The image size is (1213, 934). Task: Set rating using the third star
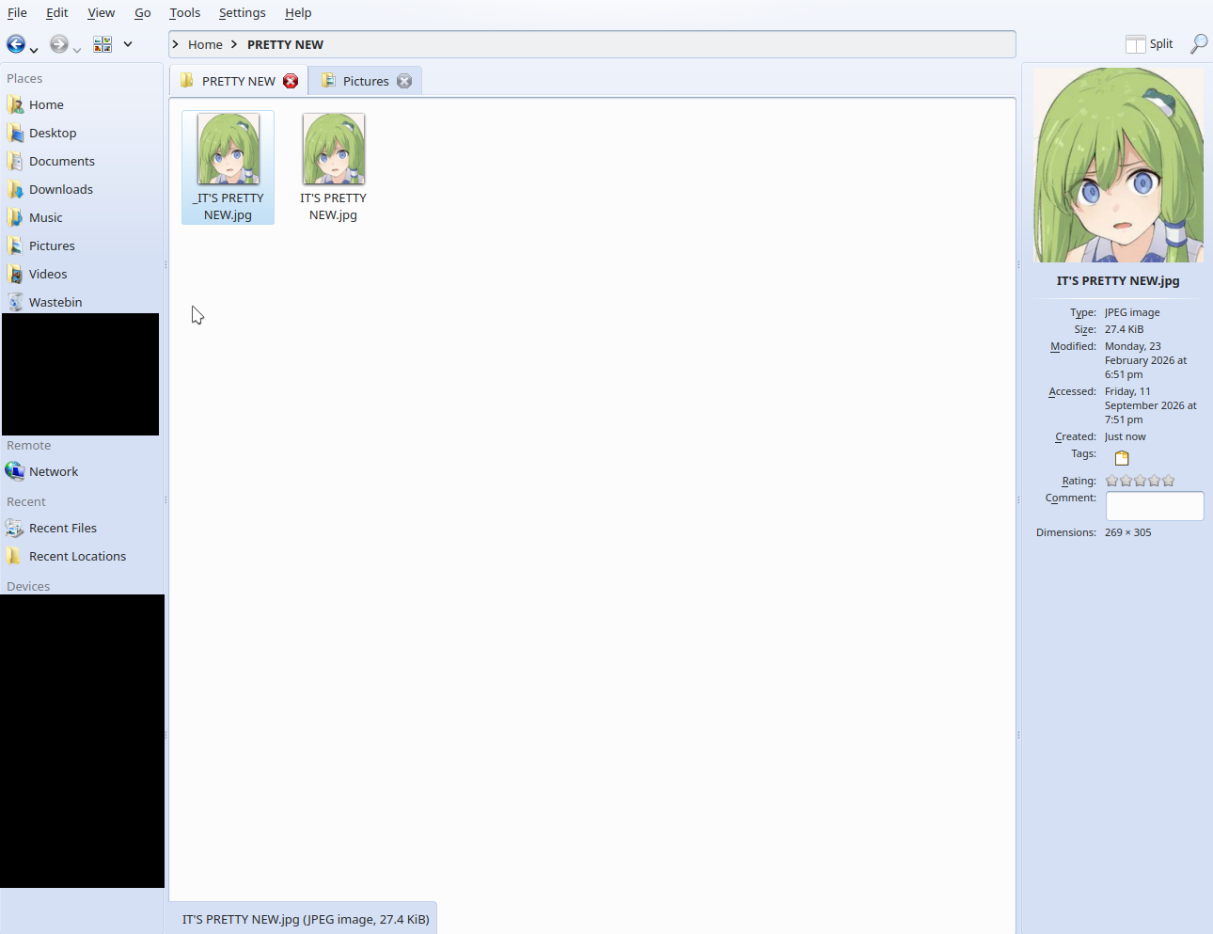tap(1141, 481)
